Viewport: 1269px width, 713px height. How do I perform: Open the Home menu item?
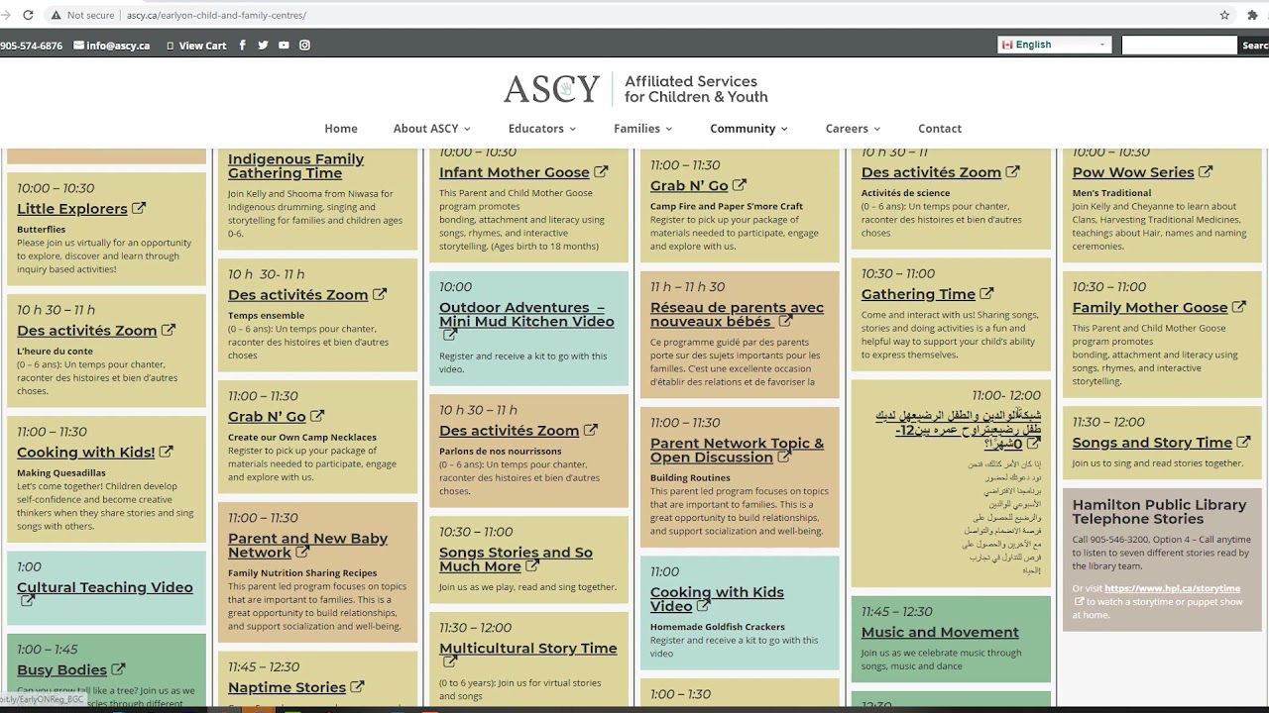coord(341,129)
